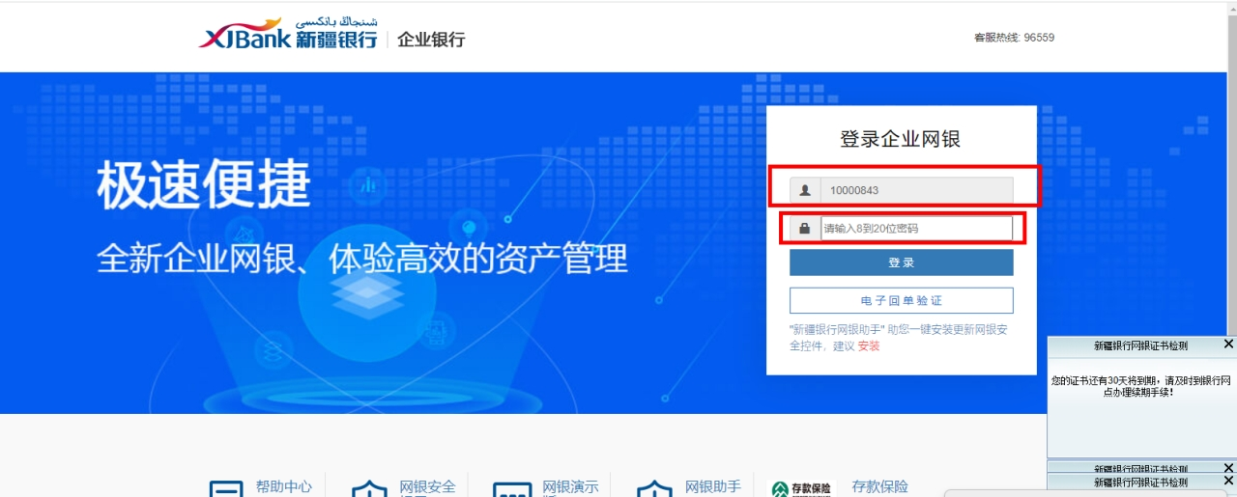Click the 客服热线: 96559 text
This screenshot has height=497, width=1237.
(x=1014, y=38)
